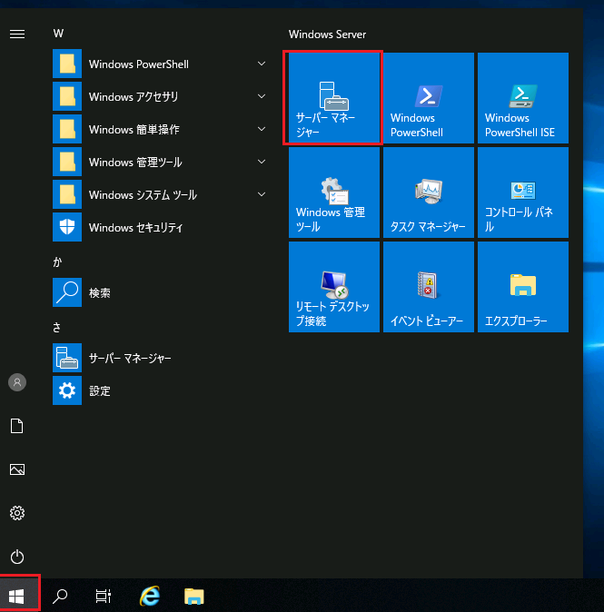604x612 pixels.
Task: Launch the タスク マネージャー tile
Action: 428,192
